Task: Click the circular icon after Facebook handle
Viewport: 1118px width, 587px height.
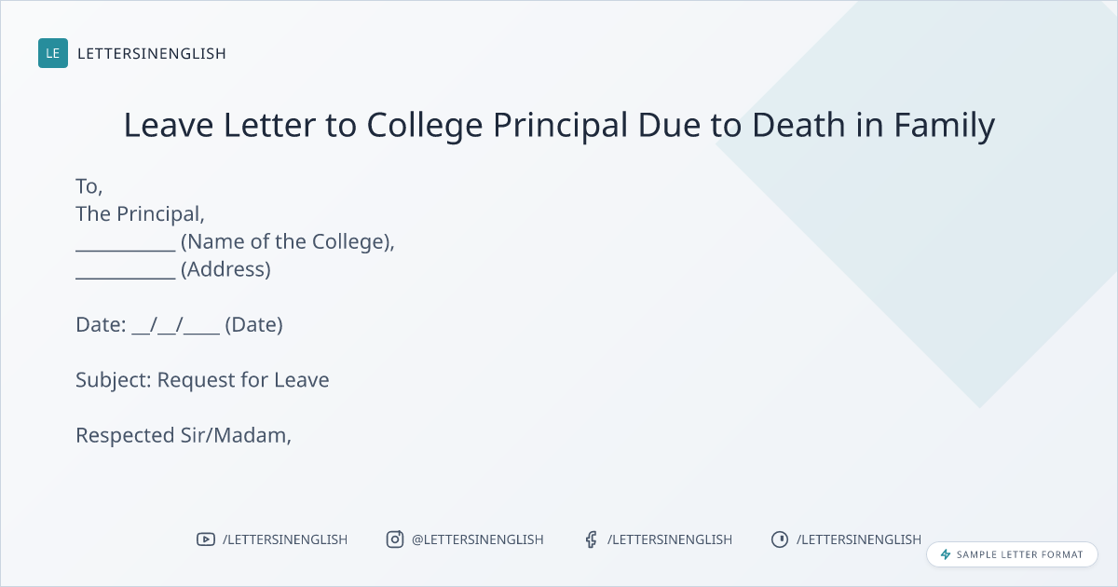Action: point(780,539)
